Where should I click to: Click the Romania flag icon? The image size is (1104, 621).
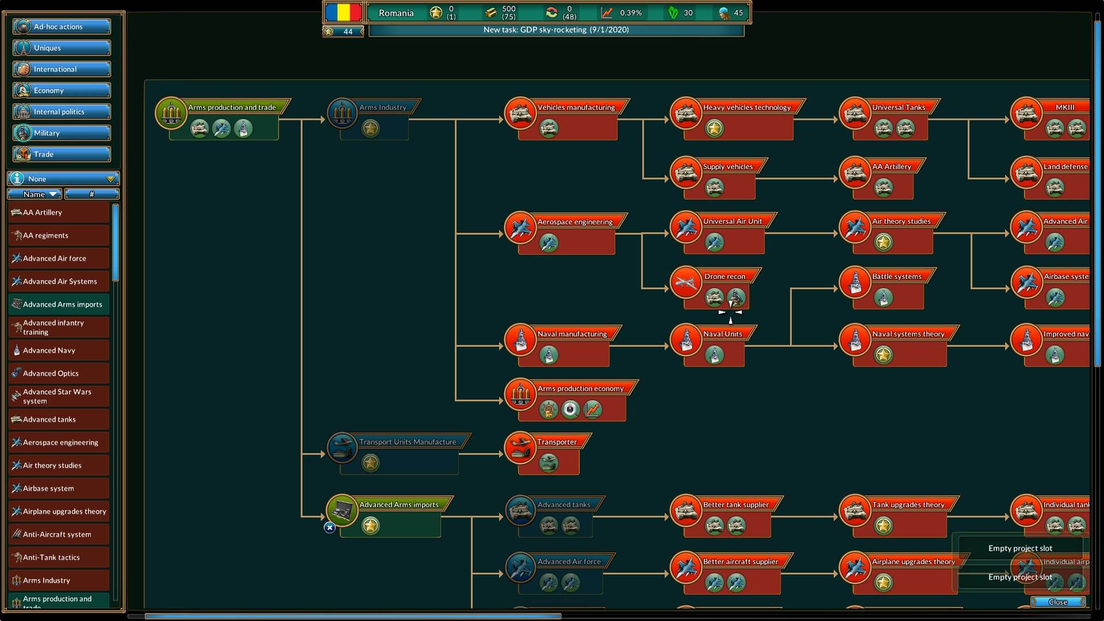[x=343, y=12]
